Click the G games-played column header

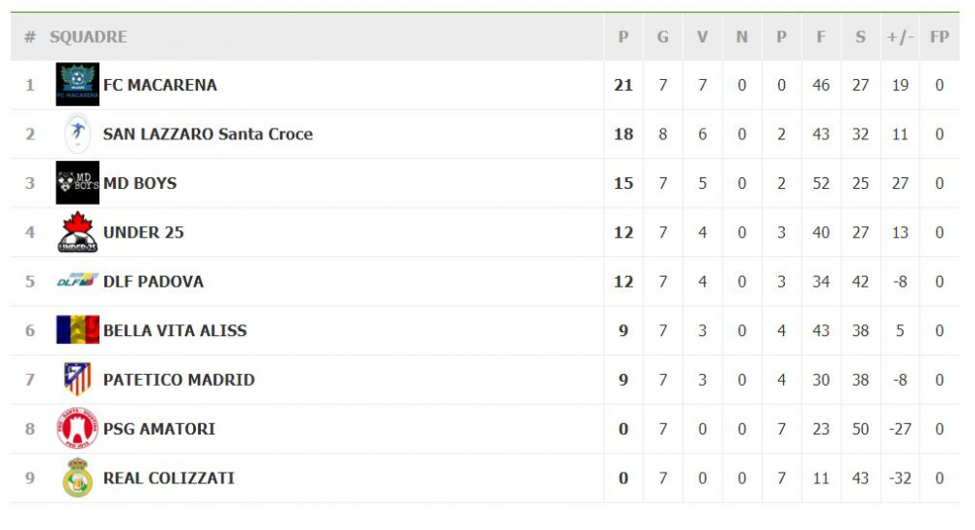(x=663, y=37)
